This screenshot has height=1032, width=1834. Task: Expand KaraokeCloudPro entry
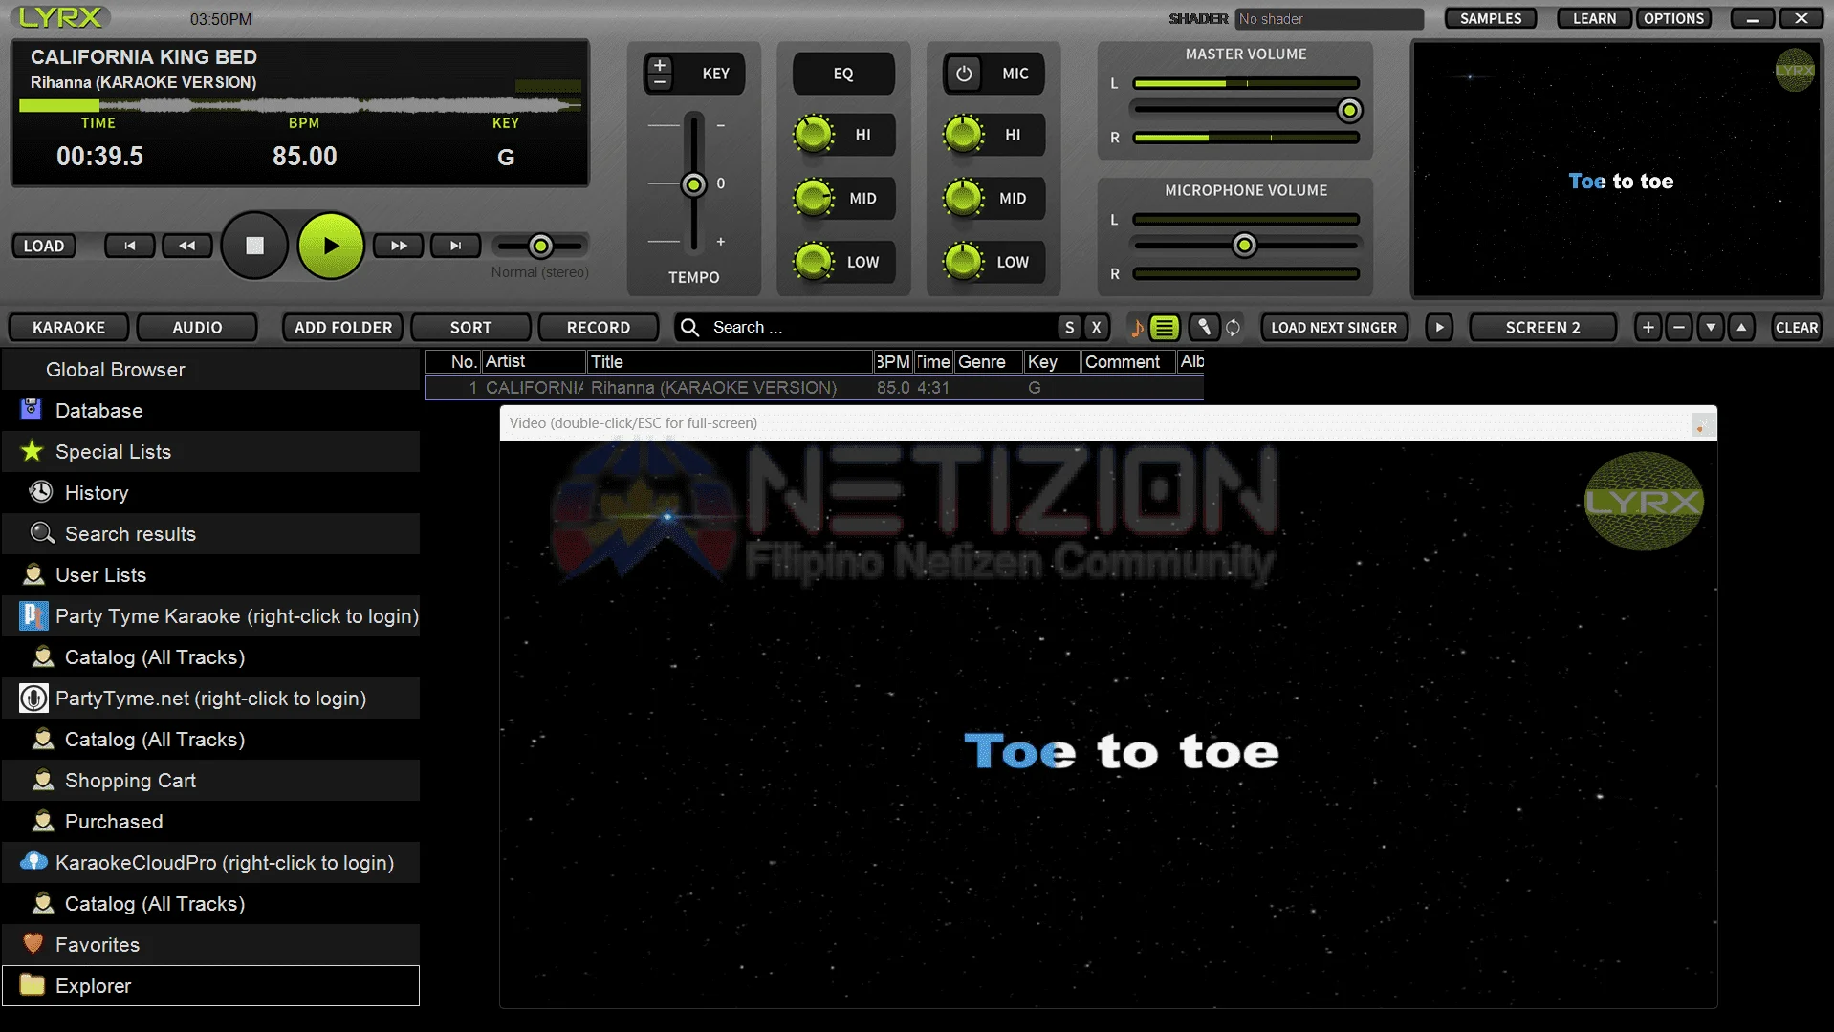[210, 863]
